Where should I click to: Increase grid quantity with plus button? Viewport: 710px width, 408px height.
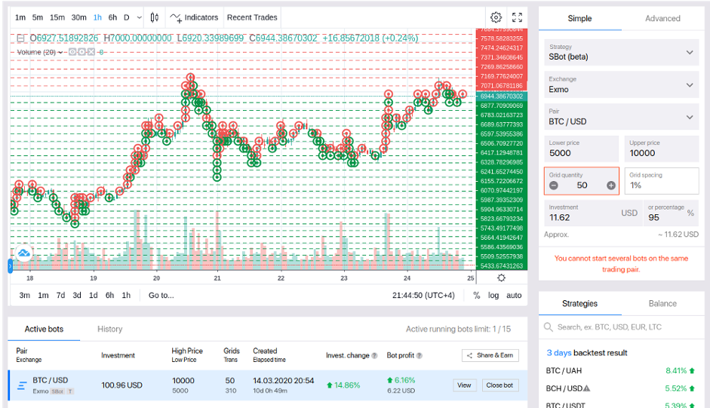coord(611,186)
